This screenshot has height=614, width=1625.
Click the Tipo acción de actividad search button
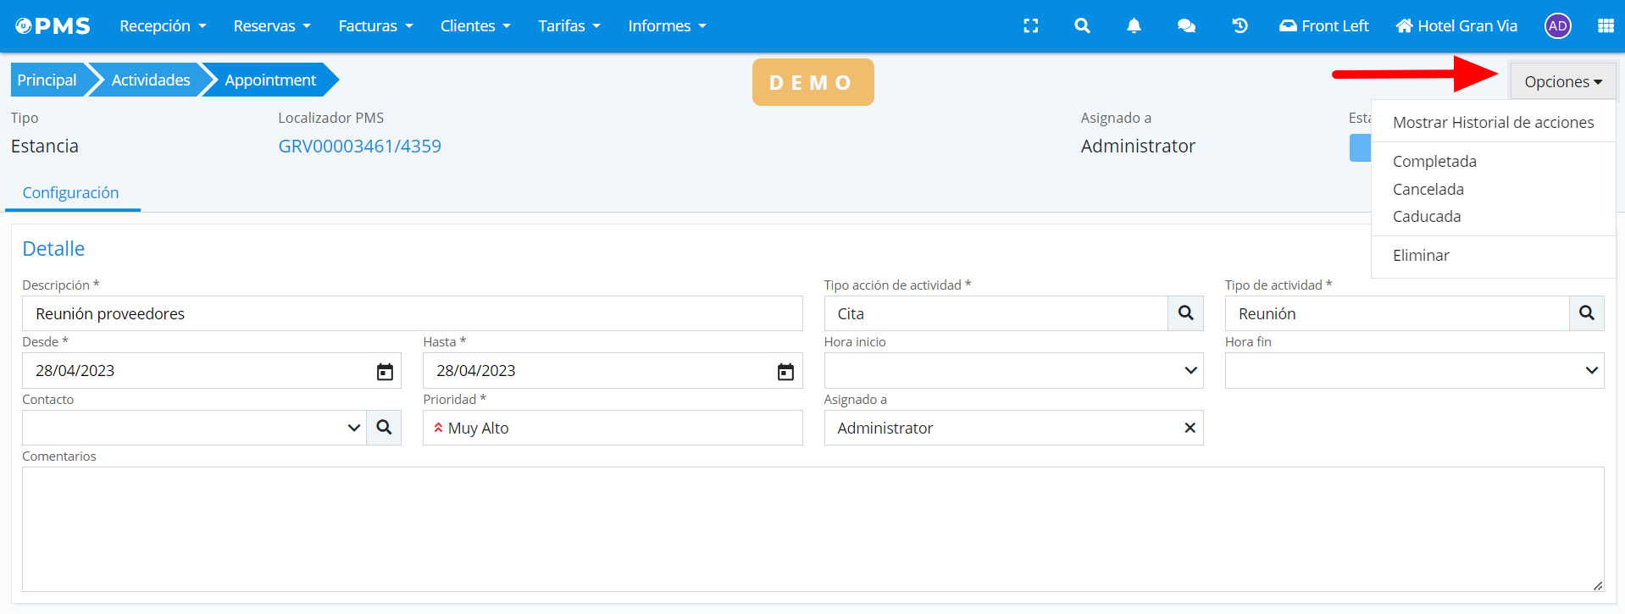click(x=1185, y=313)
